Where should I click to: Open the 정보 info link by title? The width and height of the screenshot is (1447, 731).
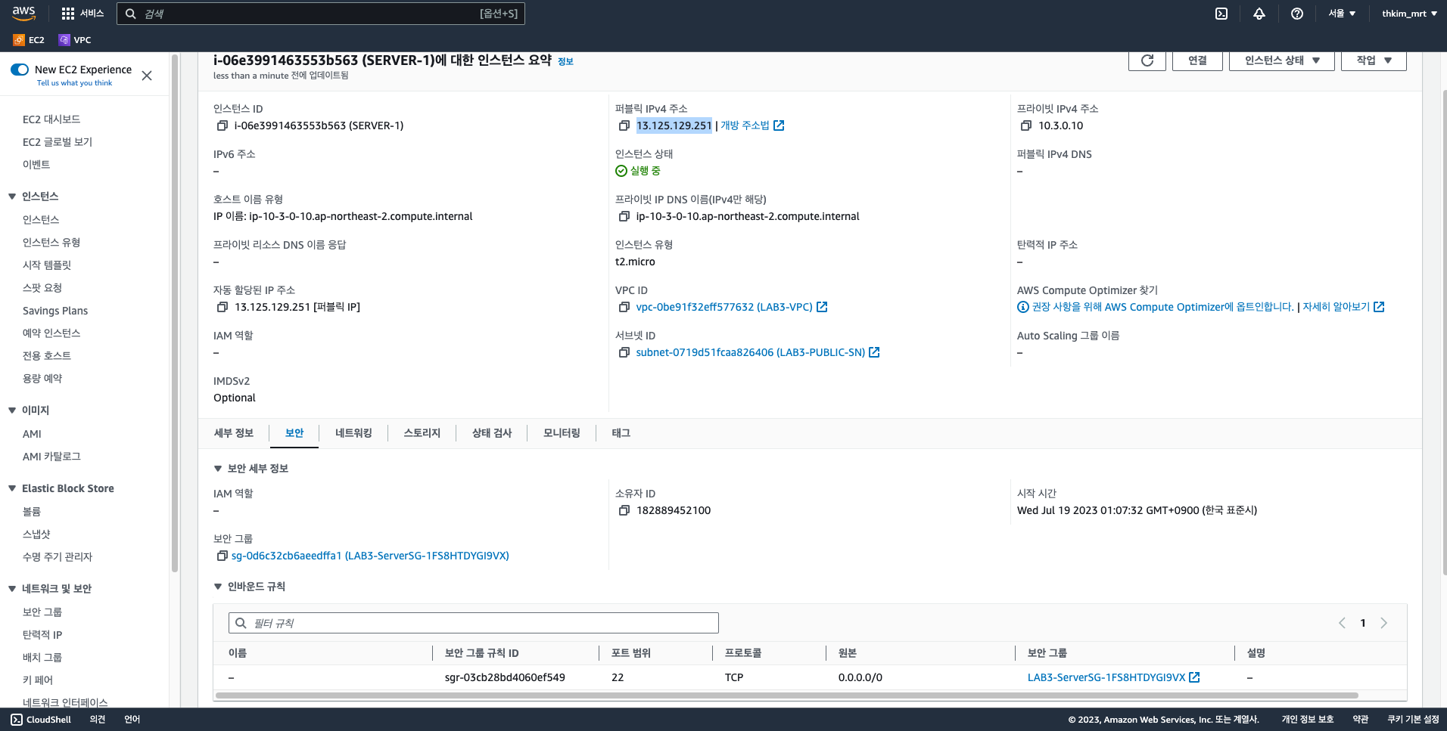click(x=565, y=62)
